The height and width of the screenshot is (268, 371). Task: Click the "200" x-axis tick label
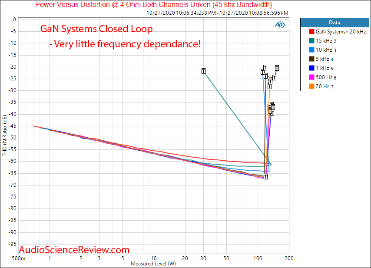289,258
